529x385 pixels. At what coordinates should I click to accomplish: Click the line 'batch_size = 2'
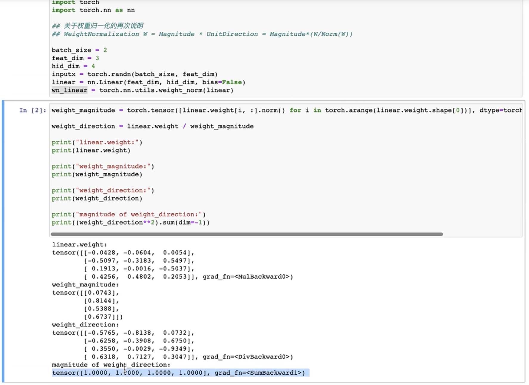79,50
